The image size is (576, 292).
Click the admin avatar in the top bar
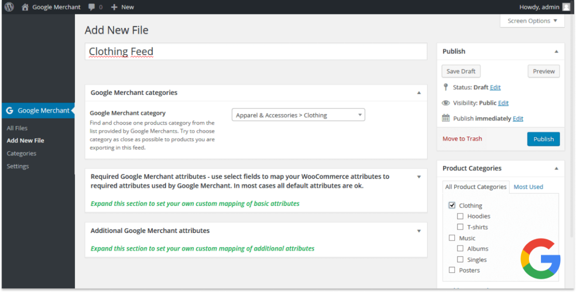pos(565,6)
